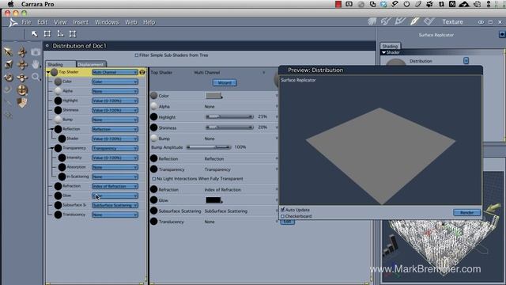This screenshot has width=506, height=285.
Task: Open the Subsurface Scattering dropdown in the tree
Action: tap(115, 205)
